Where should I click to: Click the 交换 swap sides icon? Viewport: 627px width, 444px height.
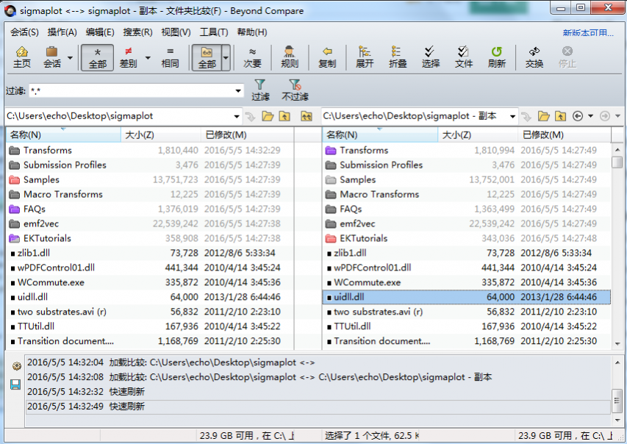(534, 57)
